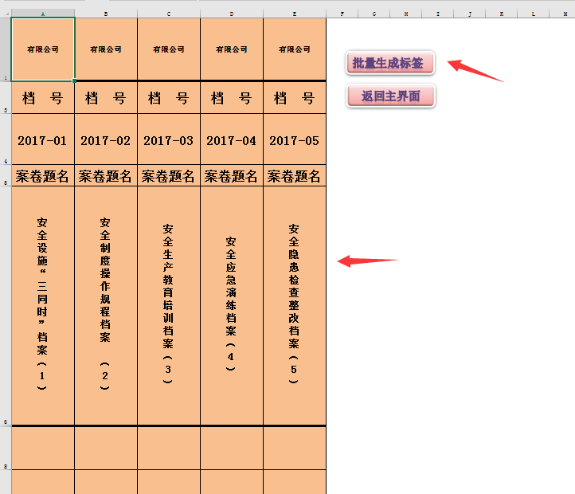Select row 4 header

point(6,139)
